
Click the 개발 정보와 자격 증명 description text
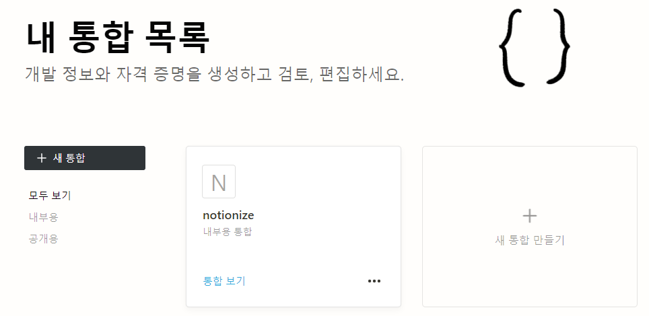(214, 74)
